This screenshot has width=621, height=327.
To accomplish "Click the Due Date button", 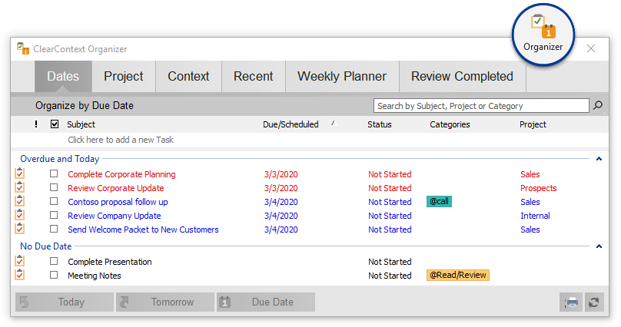I will 266,302.
